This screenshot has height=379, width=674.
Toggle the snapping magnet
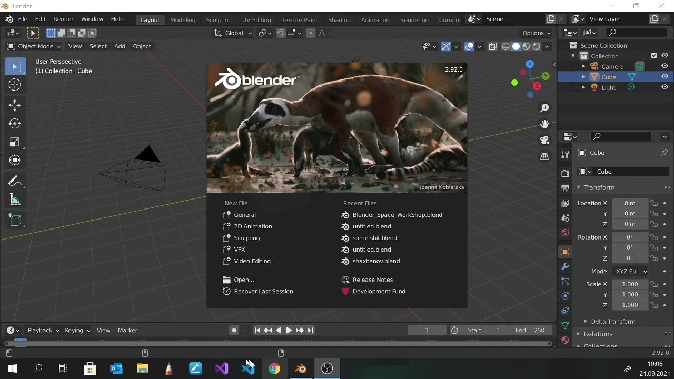(x=281, y=33)
